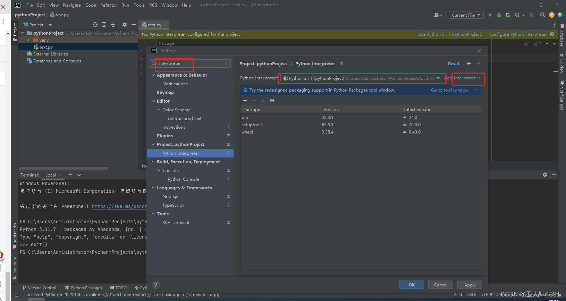Collapse Appearance & Behavior settings group
Viewport: 566px width, 301px height.
[x=153, y=75]
